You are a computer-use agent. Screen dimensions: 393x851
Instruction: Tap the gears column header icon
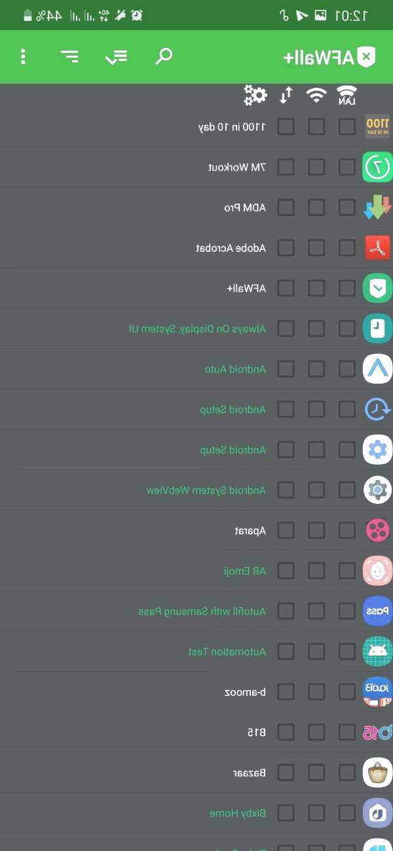pyautogui.click(x=255, y=95)
